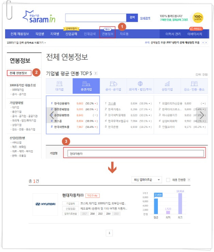
Task: Select sidebar 강소·인증·중소기업 link
Action: (23, 129)
